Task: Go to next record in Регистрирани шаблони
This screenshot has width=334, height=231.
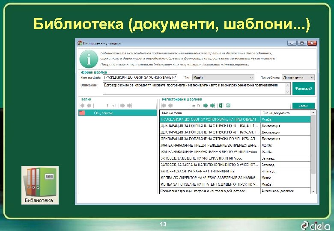Action: (x=206, y=106)
